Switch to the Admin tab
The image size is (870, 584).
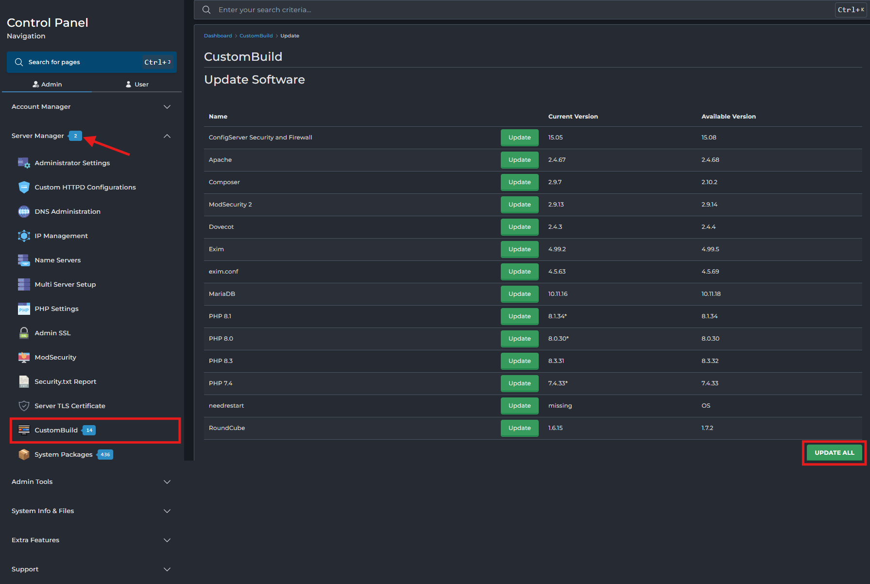click(47, 84)
